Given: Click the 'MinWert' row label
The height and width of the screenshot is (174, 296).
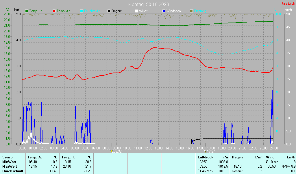Looking at the screenshot, I should pyautogui.click(x=9, y=162).
